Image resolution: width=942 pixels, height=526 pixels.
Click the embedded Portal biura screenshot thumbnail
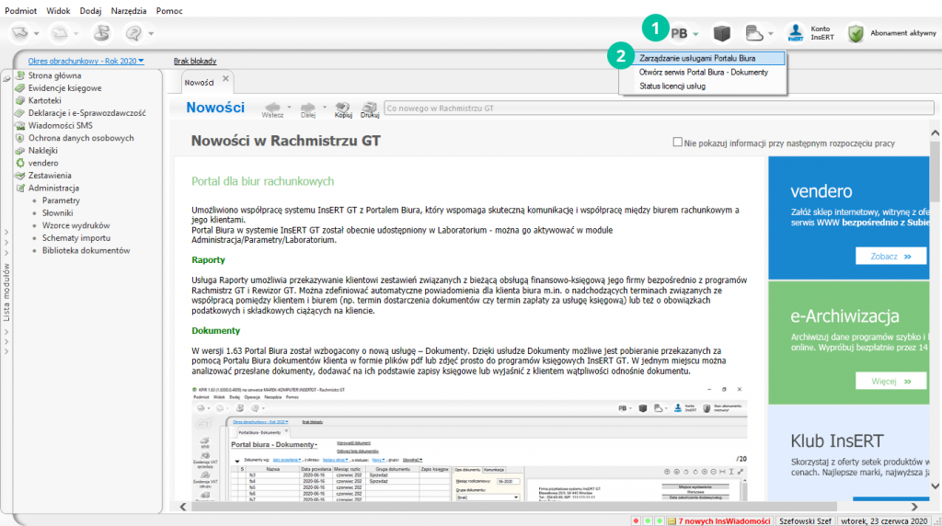(469, 443)
